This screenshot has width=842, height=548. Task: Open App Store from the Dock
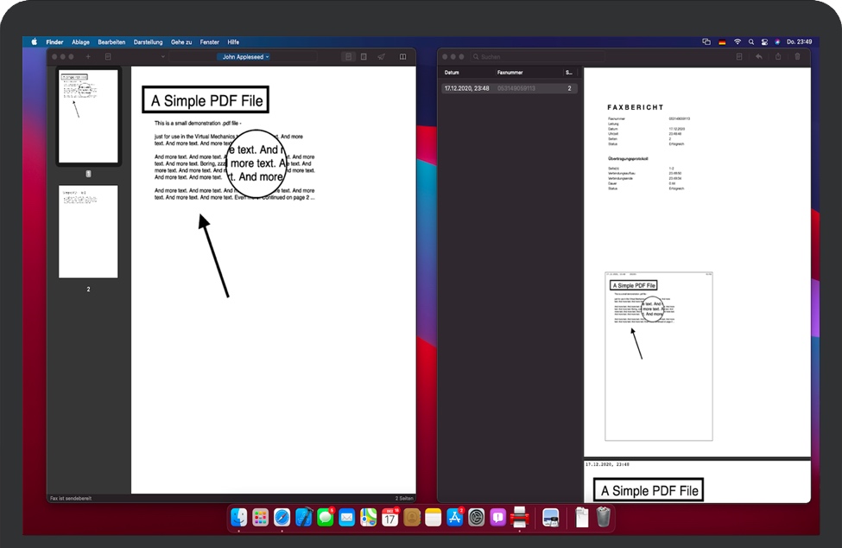pyautogui.click(x=455, y=518)
